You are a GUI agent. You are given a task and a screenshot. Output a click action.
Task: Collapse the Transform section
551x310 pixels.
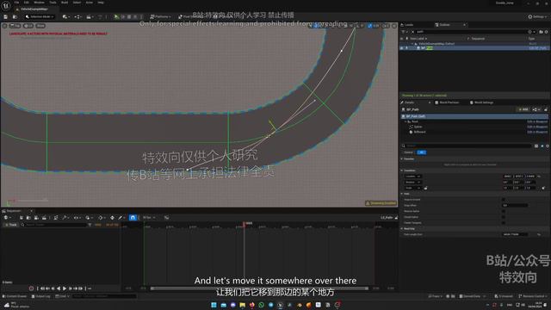[402, 170]
